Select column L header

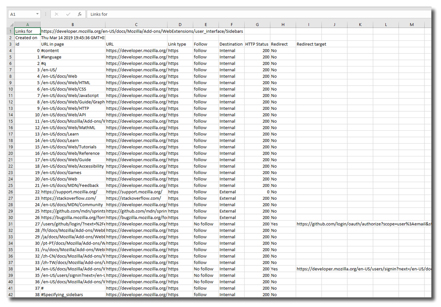click(x=386, y=25)
